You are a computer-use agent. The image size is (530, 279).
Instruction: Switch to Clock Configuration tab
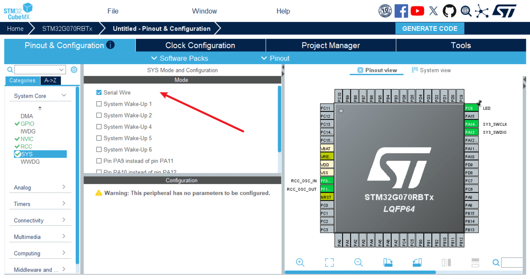(200, 45)
